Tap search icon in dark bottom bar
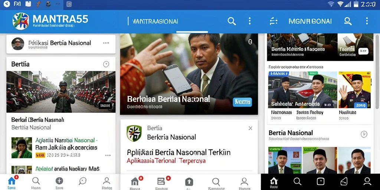Image resolution: width=380 pixels, height=190 pixels. pyautogui.click(x=297, y=181)
